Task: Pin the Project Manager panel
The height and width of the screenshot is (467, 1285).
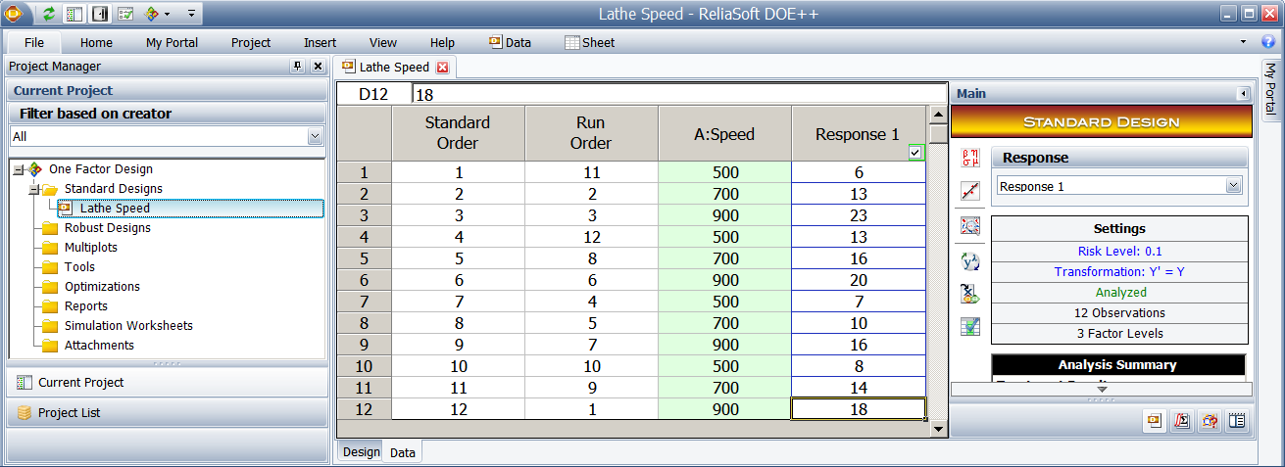Action: coord(298,67)
